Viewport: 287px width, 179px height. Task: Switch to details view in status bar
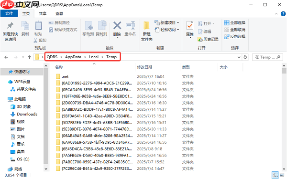275,175
